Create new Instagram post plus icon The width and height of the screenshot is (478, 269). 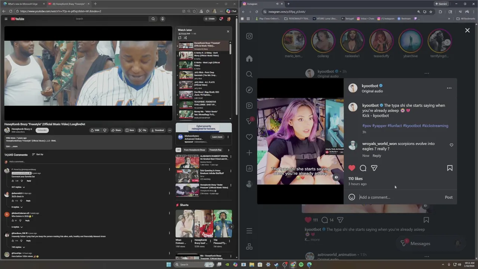[x=249, y=152]
